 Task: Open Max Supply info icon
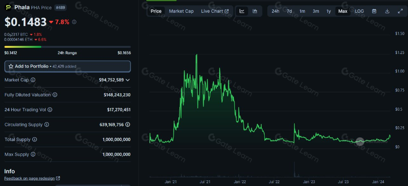pos(33,155)
